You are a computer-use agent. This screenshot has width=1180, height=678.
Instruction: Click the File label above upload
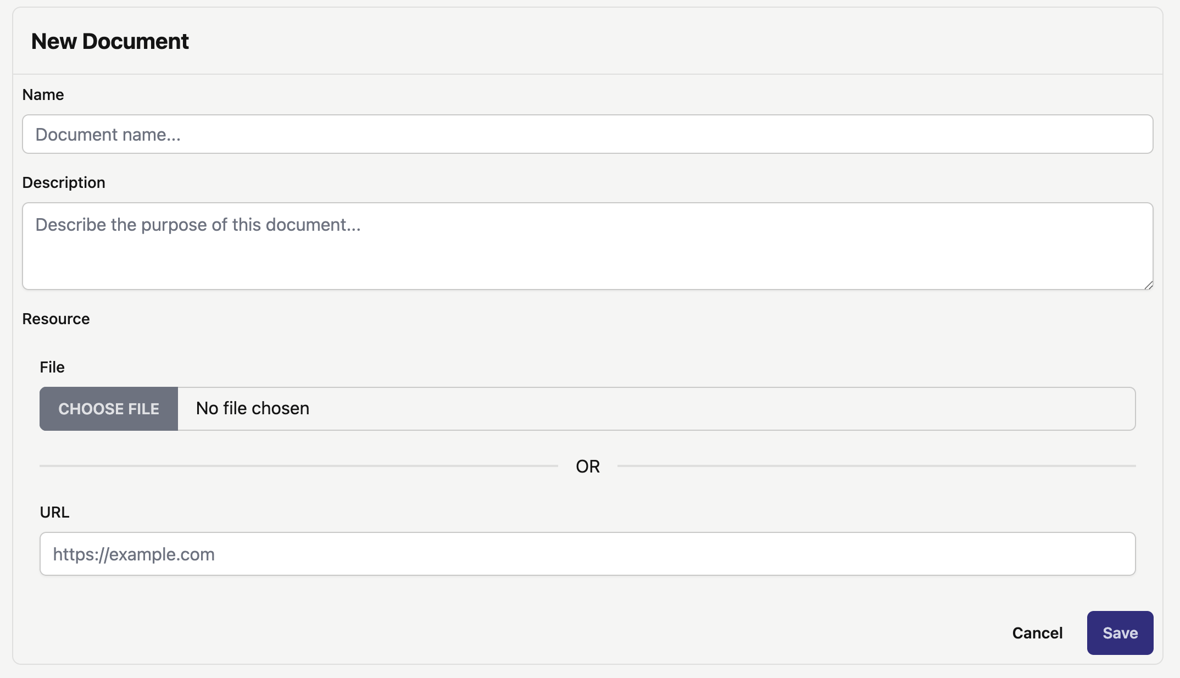click(52, 367)
